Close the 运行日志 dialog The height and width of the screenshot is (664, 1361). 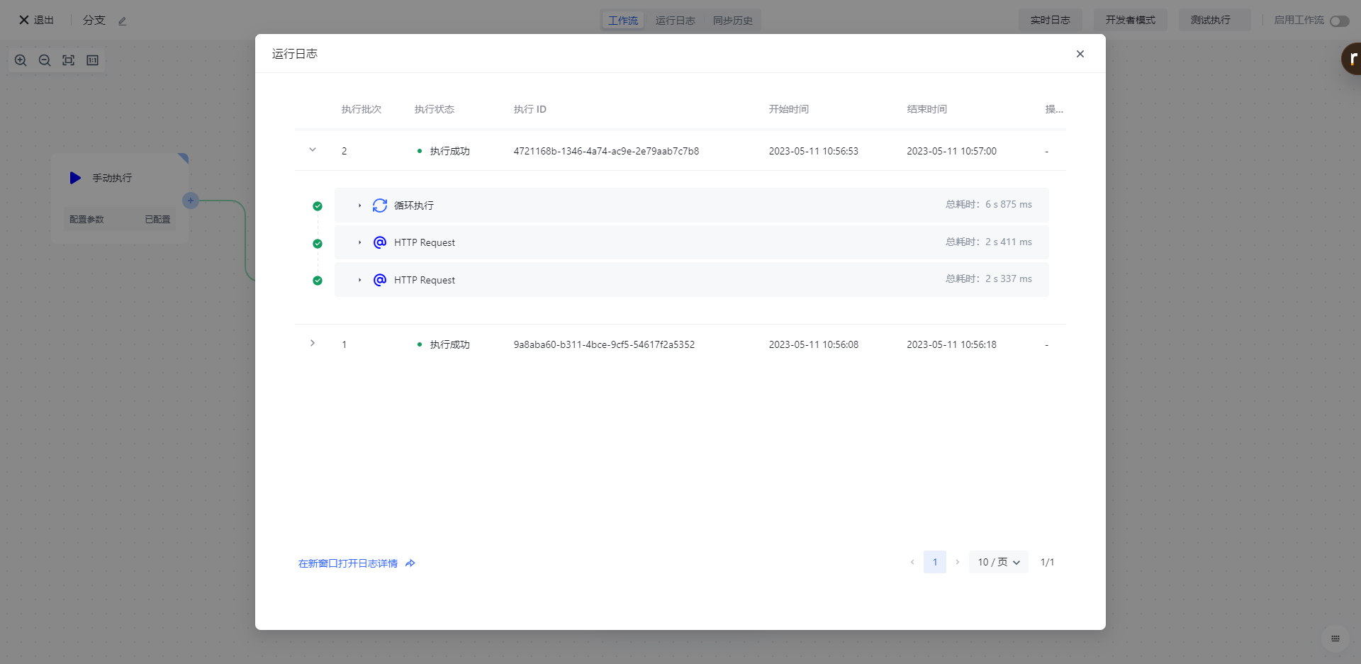(x=1080, y=54)
